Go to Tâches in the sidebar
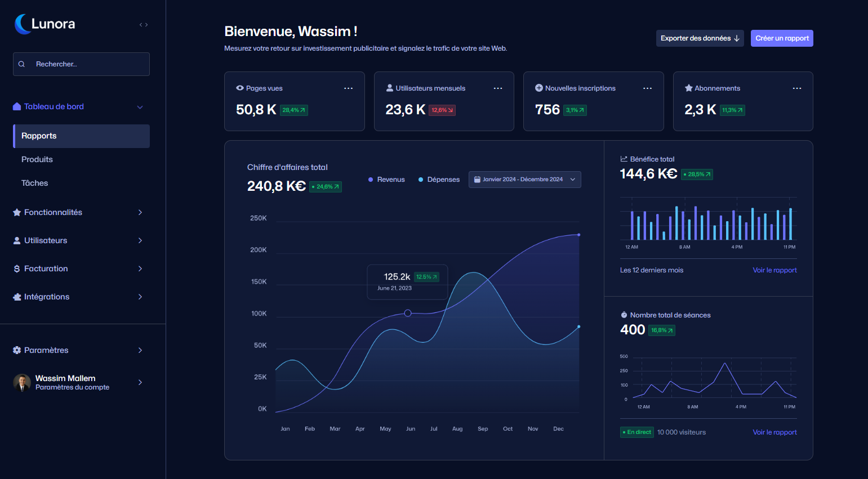Screen dimensions: 868x479 (x=35, y=183)
